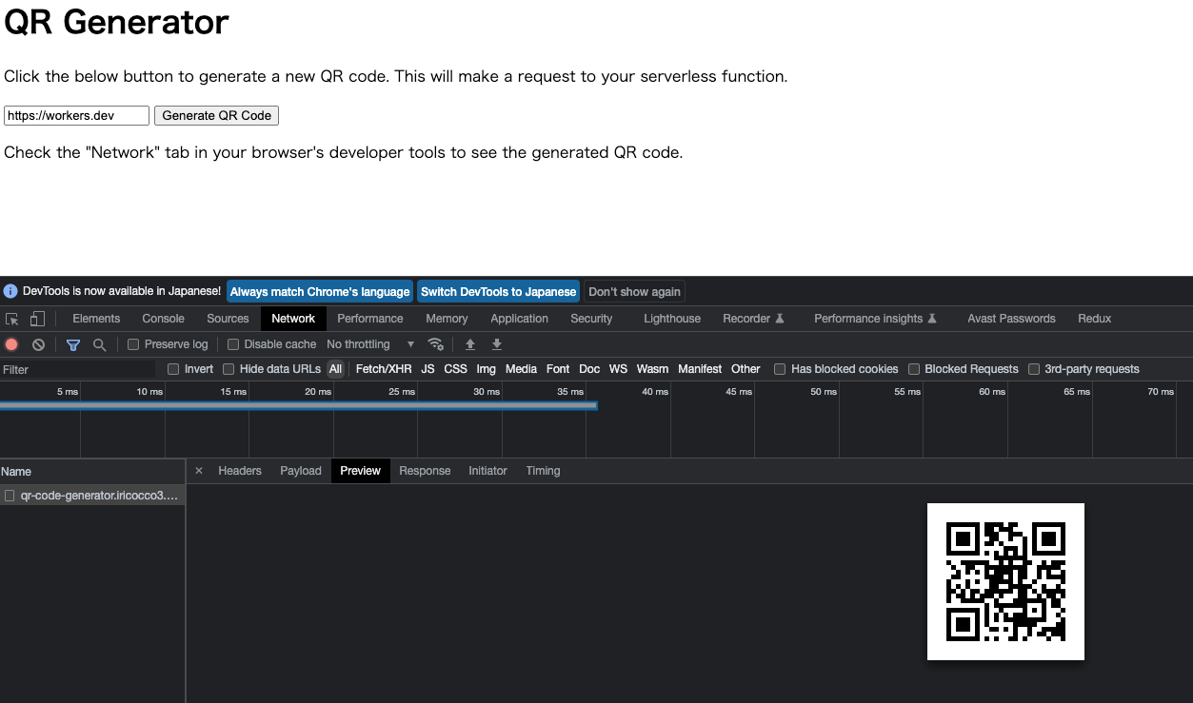
Task: Click the import HAR upload arrow icon
Action: point(469,344)
